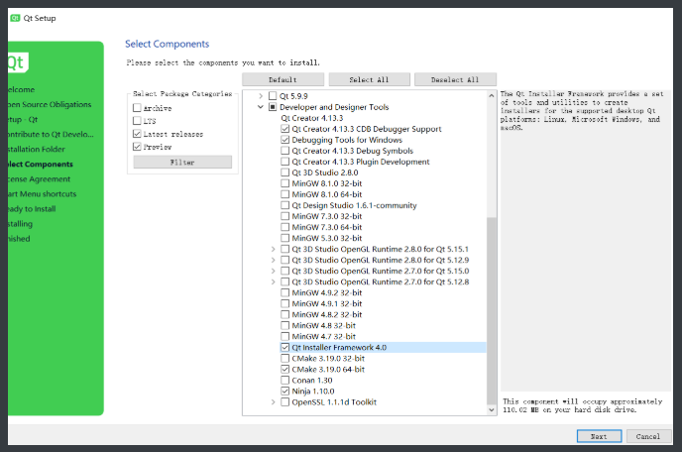Viewport: 682px width, 452px height.
Task: Click the Ready to Install step
Action: pos(32,209)
